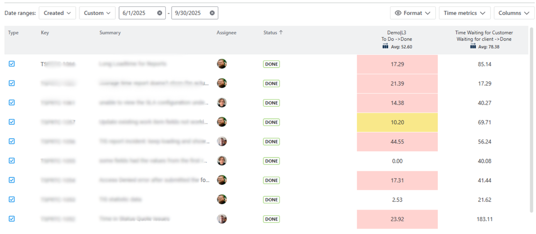Image resolution: width=536 pixels, height=234 pixels.
Task: Toggle type checkbox in the 2.53 row
Action: [12, 199]
